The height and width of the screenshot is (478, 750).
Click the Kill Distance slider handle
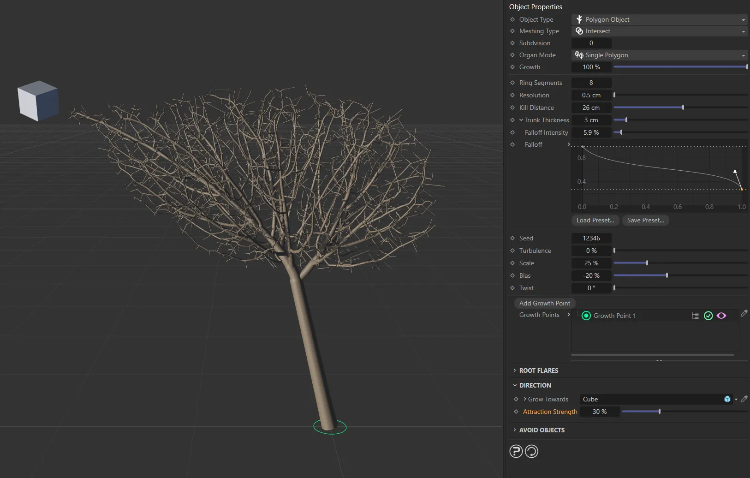[x=683, y=108]
